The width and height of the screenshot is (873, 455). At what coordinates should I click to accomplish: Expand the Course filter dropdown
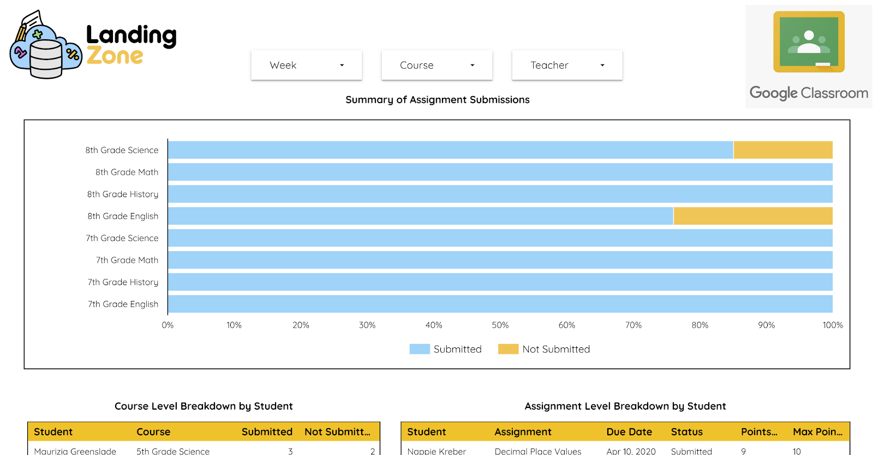[x=436, y=65]
